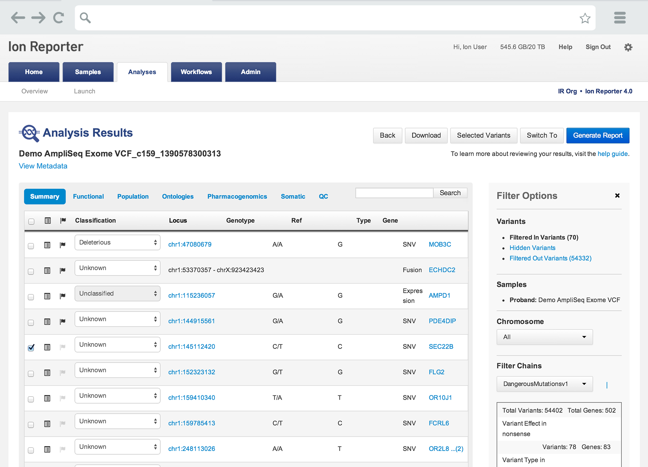Open the chr1:47080679 locus link

pyautogui.click(x=190, y=244)
